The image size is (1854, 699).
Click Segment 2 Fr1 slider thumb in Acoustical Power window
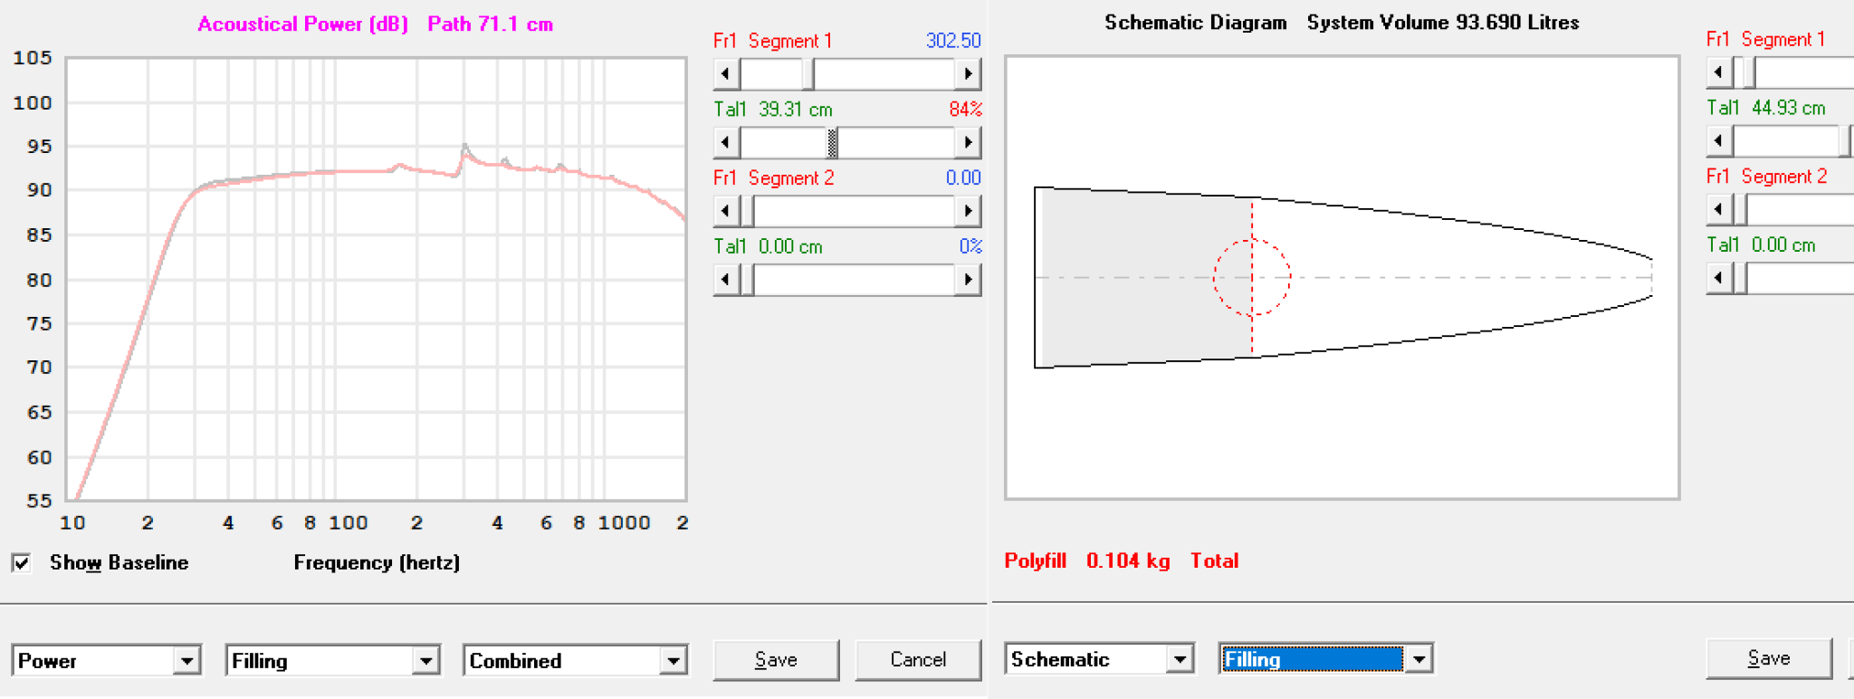click(x=748, y=211)
